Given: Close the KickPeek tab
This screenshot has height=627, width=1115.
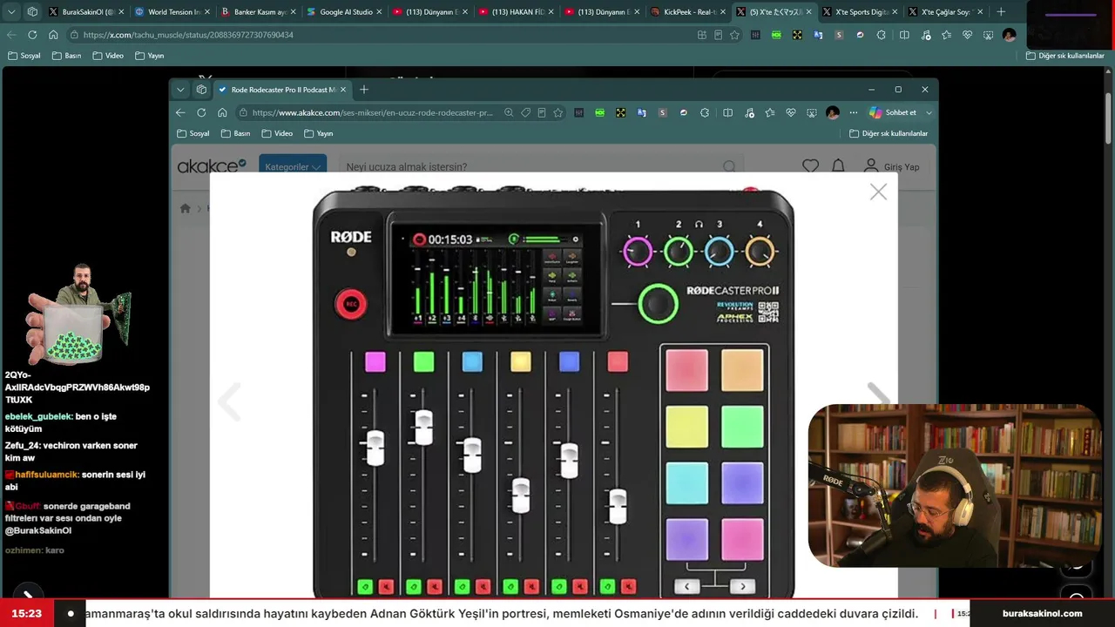Looking at the screenshot, I should pos(723,12).
